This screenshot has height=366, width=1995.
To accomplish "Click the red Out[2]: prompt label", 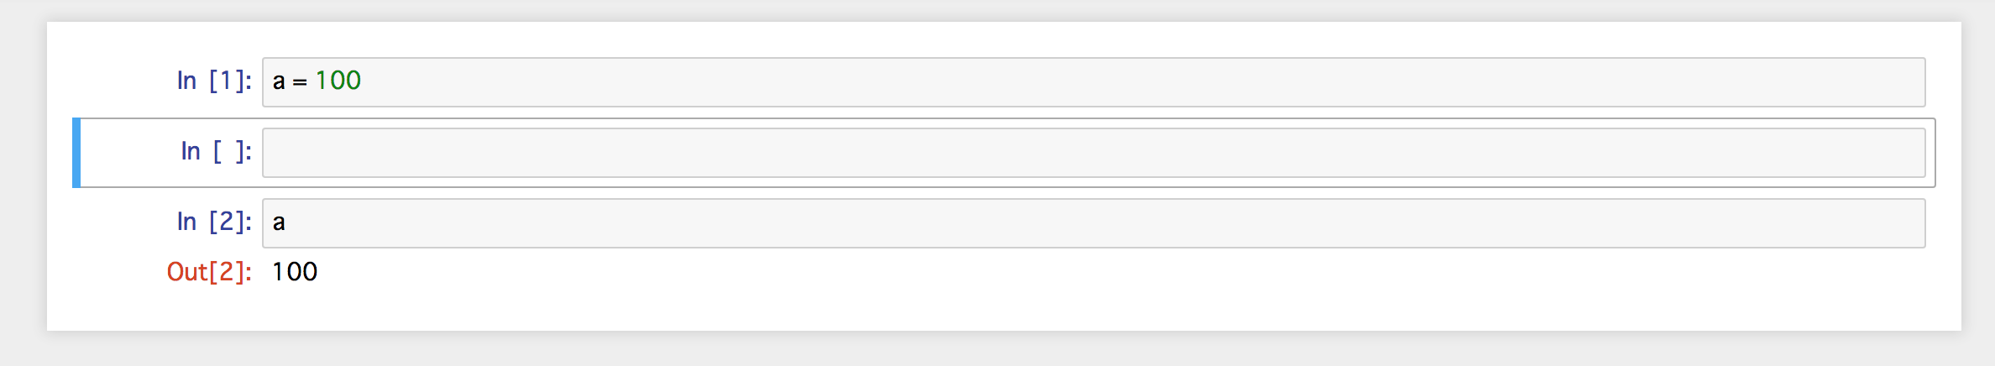I will (209, 272).
